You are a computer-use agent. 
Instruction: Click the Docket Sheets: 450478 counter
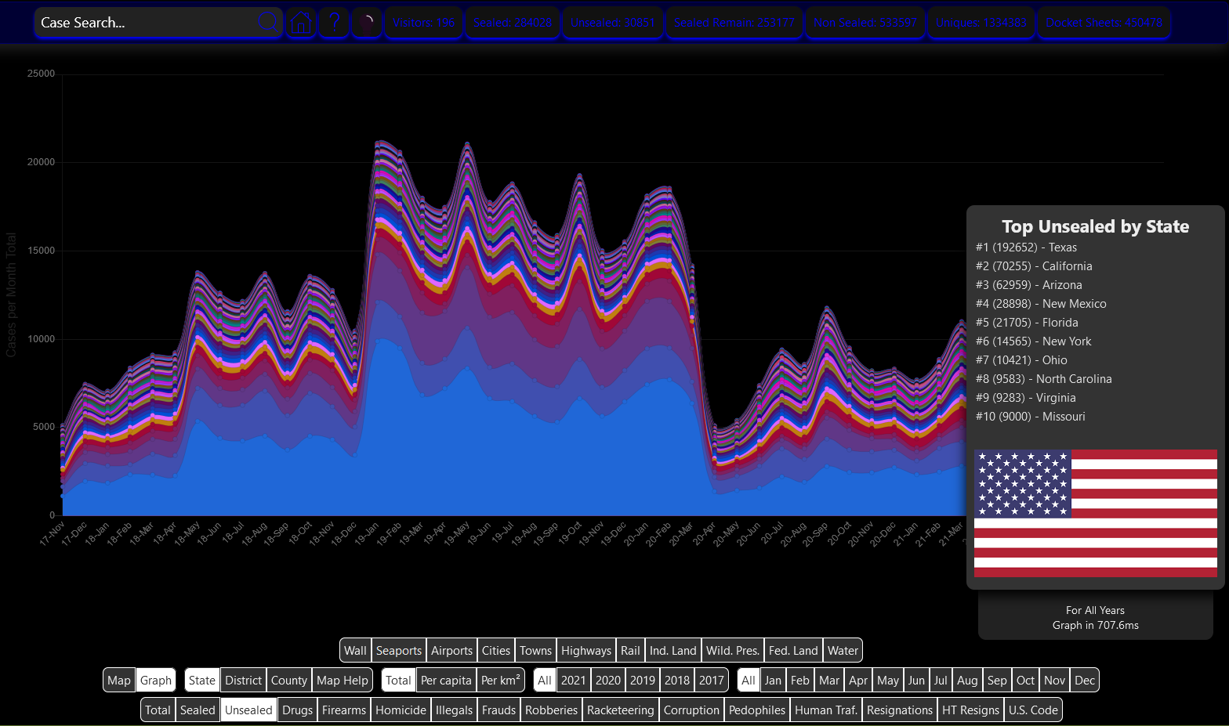tap(1104, 23)
